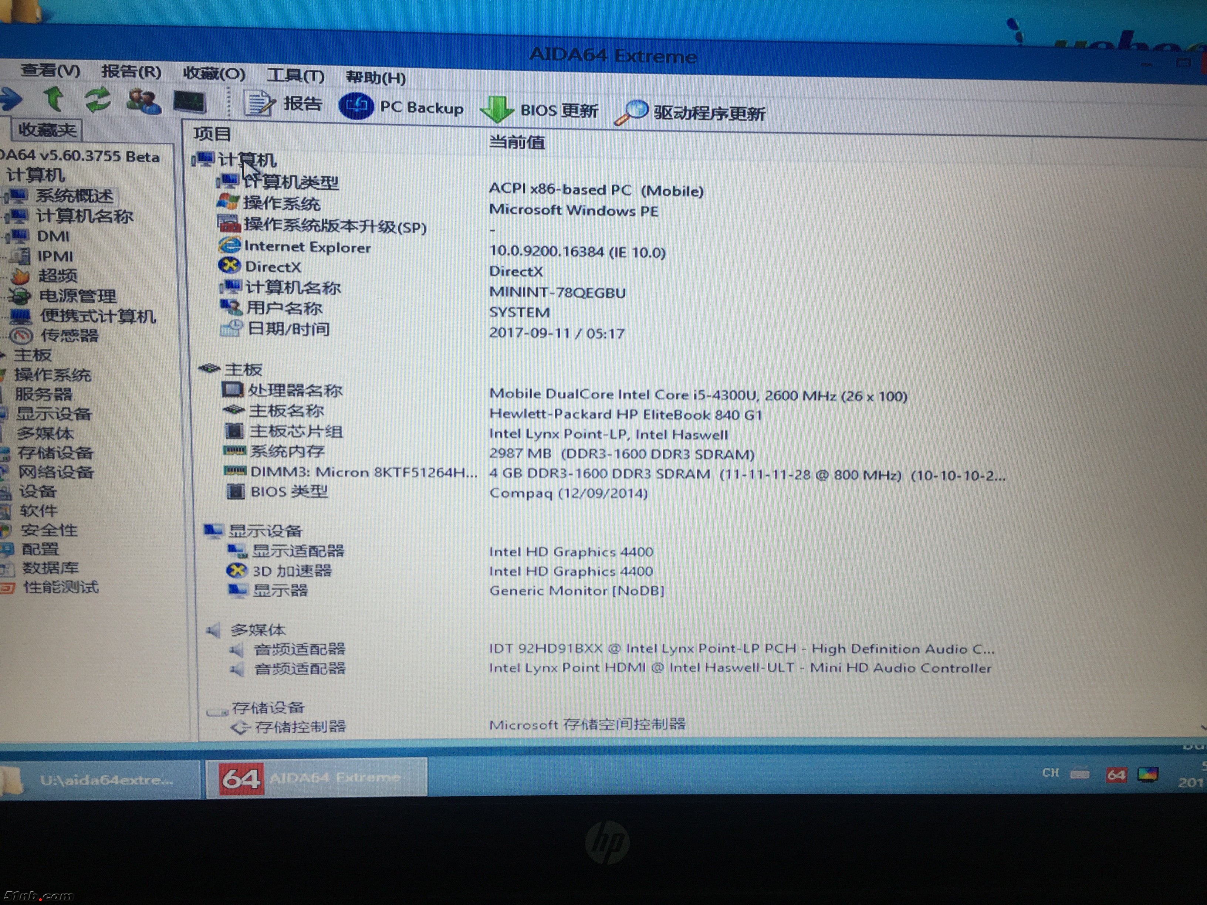1207x905 pixels.
Task: Open the Microsoft Windows PE link
Action: point(574,210)
